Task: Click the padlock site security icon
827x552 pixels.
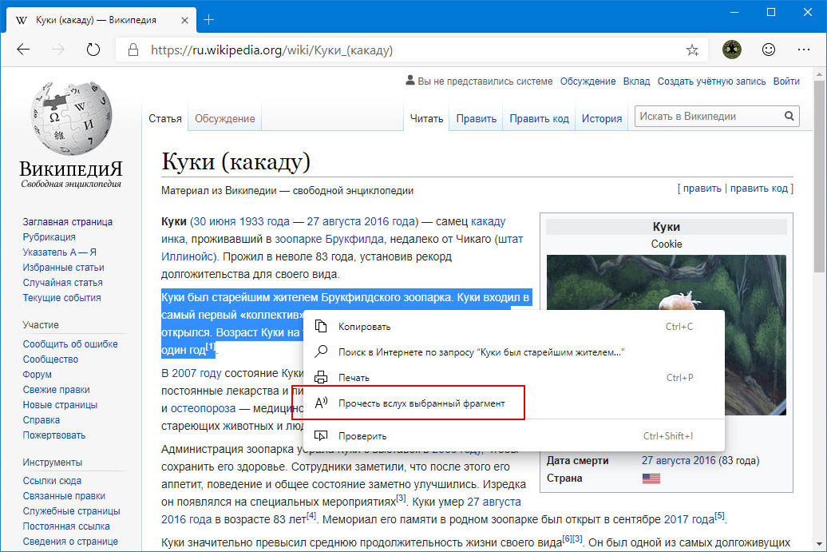Action: [133, 50]
